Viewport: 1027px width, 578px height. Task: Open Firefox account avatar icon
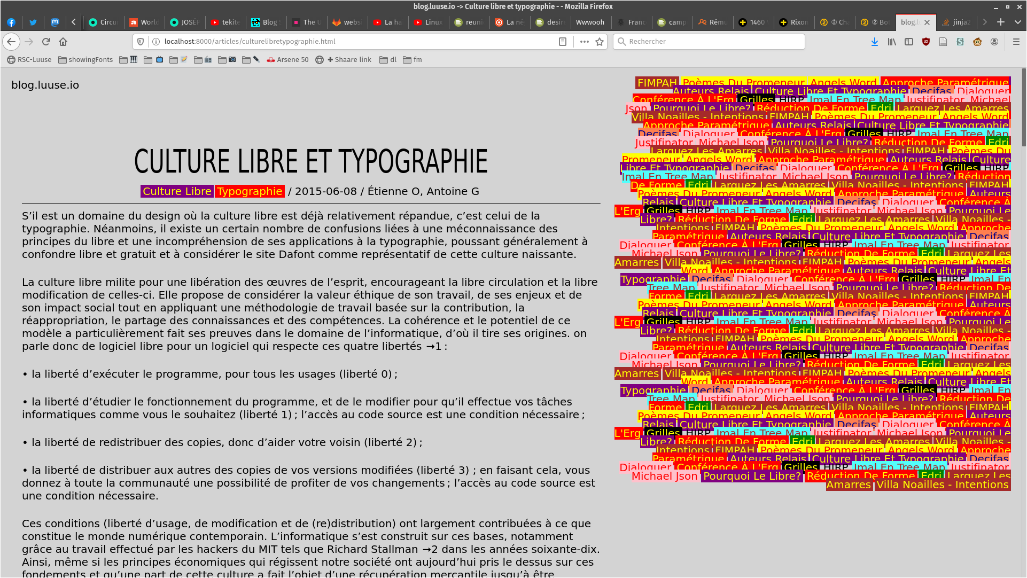tap(994, 42)
